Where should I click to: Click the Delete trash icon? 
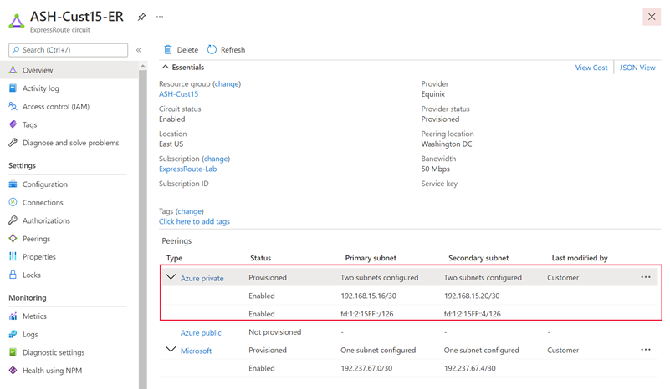tap(168, 50)
